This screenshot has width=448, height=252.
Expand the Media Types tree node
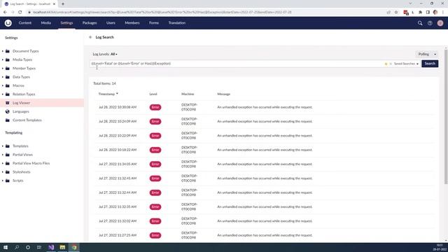pos(3,59)
